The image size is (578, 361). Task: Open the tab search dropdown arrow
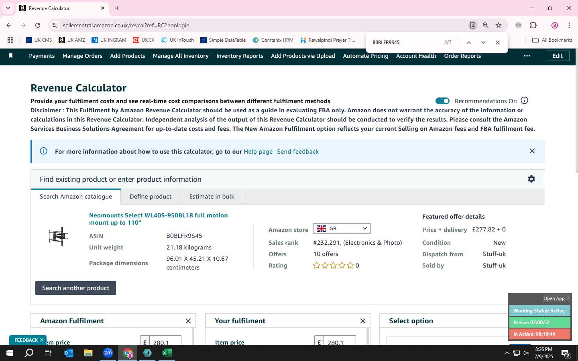(x=8, y=8)
